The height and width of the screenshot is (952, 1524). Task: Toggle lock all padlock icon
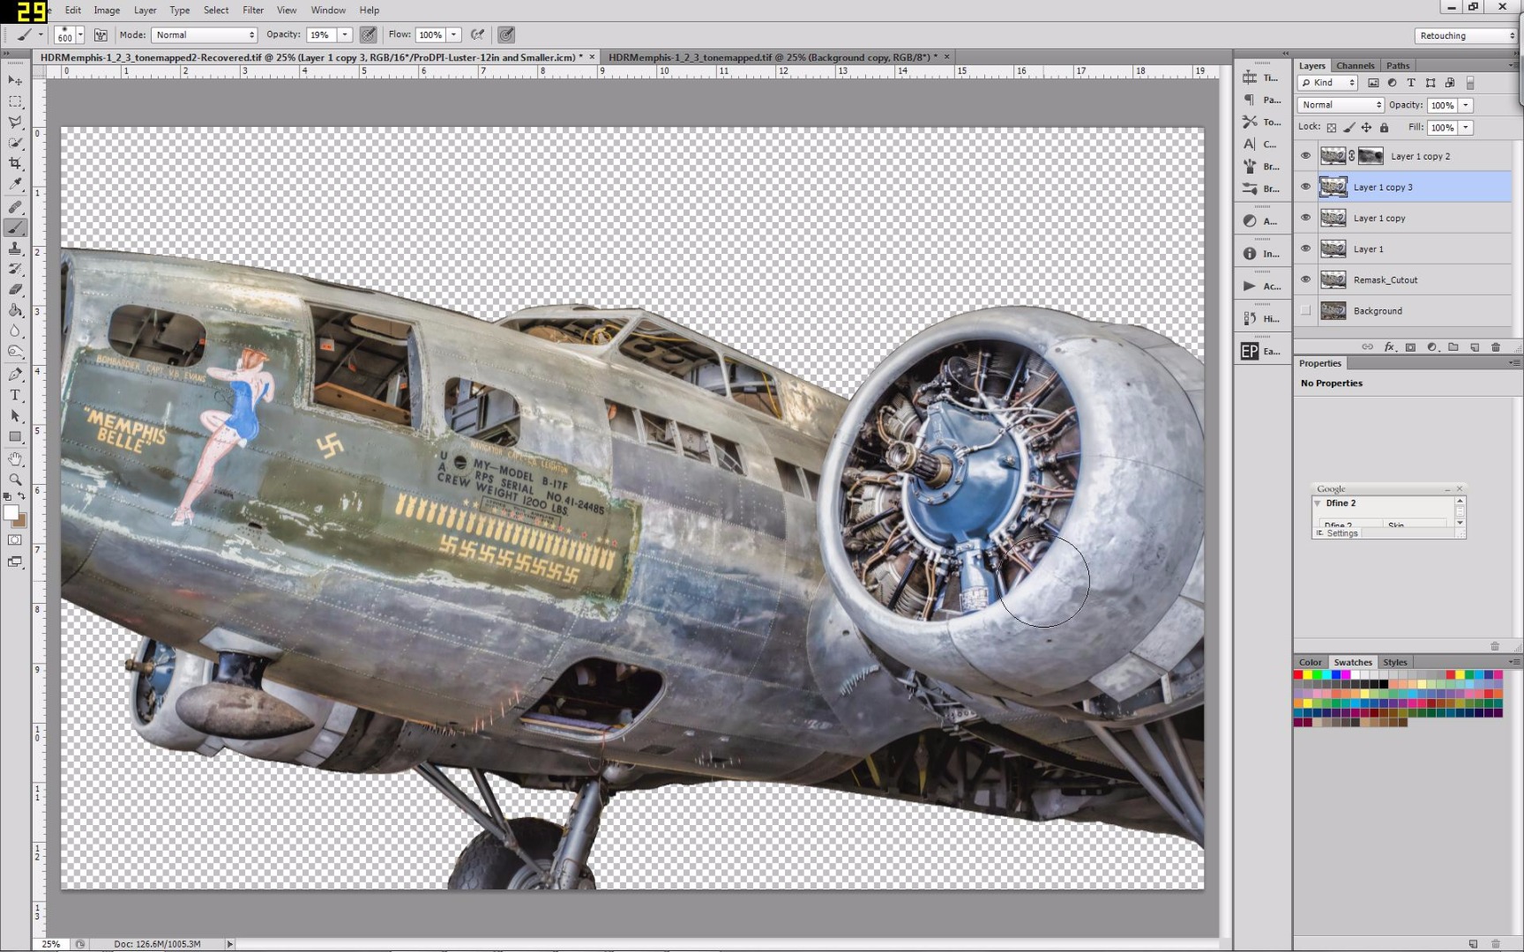[x=1384, y=128]
